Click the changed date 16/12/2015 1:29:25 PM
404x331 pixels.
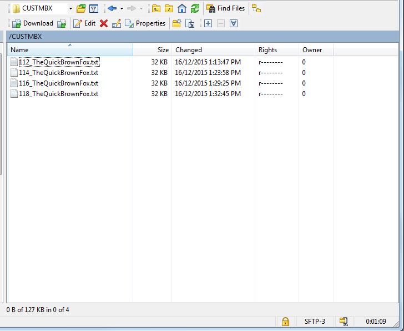(x=208, y=83)
